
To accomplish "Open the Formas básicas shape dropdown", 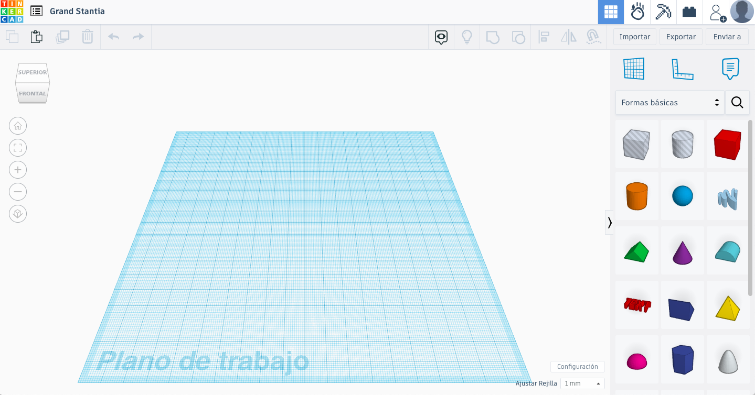I will coord(669,103).
